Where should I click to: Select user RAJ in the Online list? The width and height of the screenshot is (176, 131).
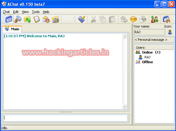[147, 57]
